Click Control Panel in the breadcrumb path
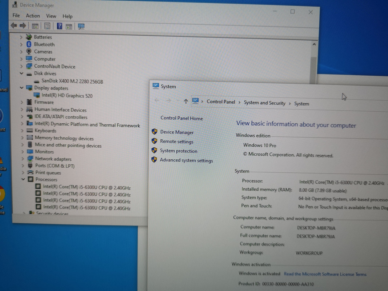 click(221, 102)
